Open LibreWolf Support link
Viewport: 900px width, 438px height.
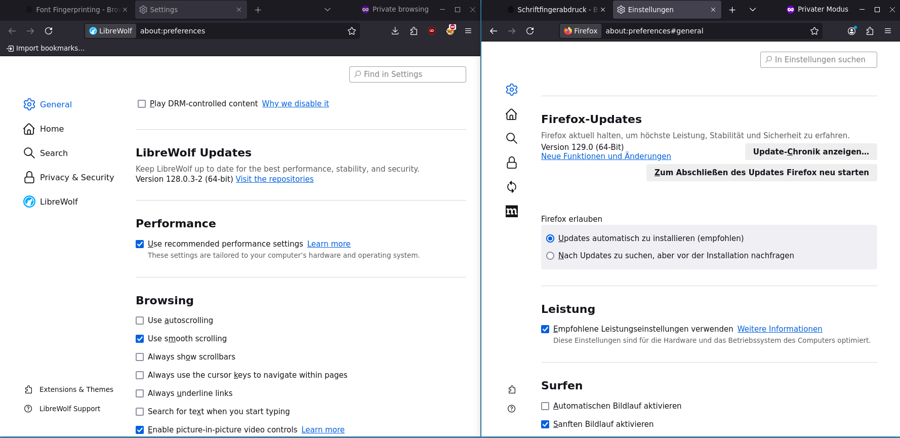click(63, 409)
